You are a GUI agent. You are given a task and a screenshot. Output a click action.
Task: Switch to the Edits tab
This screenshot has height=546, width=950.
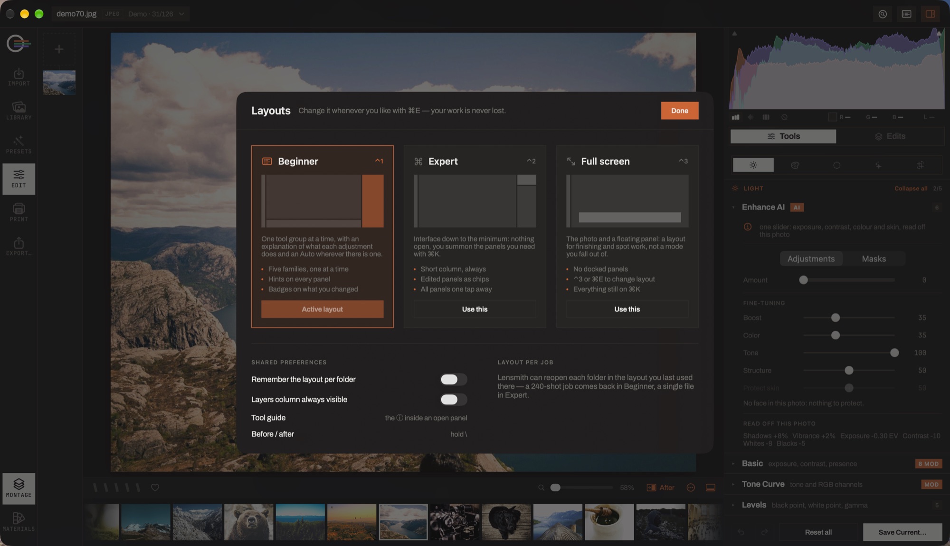point(890,136)
